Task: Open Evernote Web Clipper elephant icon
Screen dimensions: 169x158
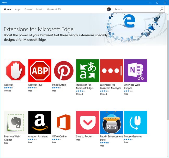Action: tap(16, 122)
